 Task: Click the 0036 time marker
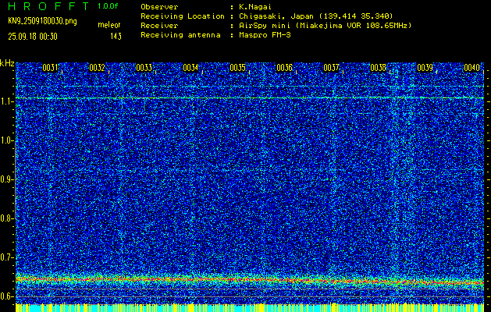285,68
